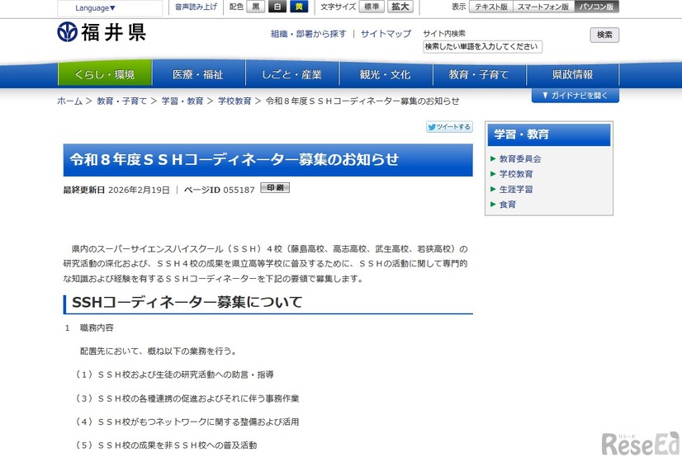Image resolution: width=682 pixels, height=457 pixels.
Task: Go to ホーム in breadcrumb
Action: pyautogui.click(x=69, y=101)
